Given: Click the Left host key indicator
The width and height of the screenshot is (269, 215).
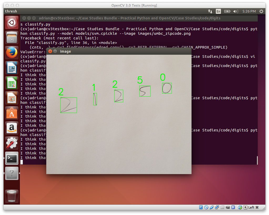Looking at the screenshot, I should [253, 207].
